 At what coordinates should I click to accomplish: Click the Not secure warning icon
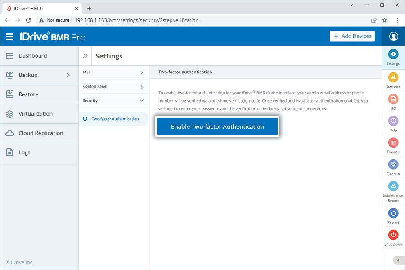[41, 20]
